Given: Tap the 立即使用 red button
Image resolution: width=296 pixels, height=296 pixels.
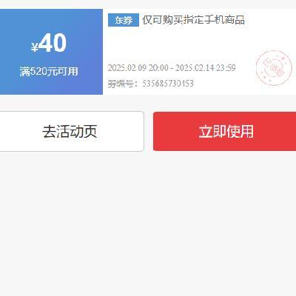Looking at the screenshot, I should click(224, 131).
